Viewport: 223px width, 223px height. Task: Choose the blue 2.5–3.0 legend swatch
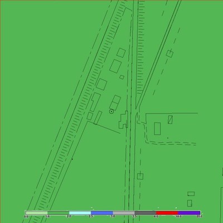(102, 213)
